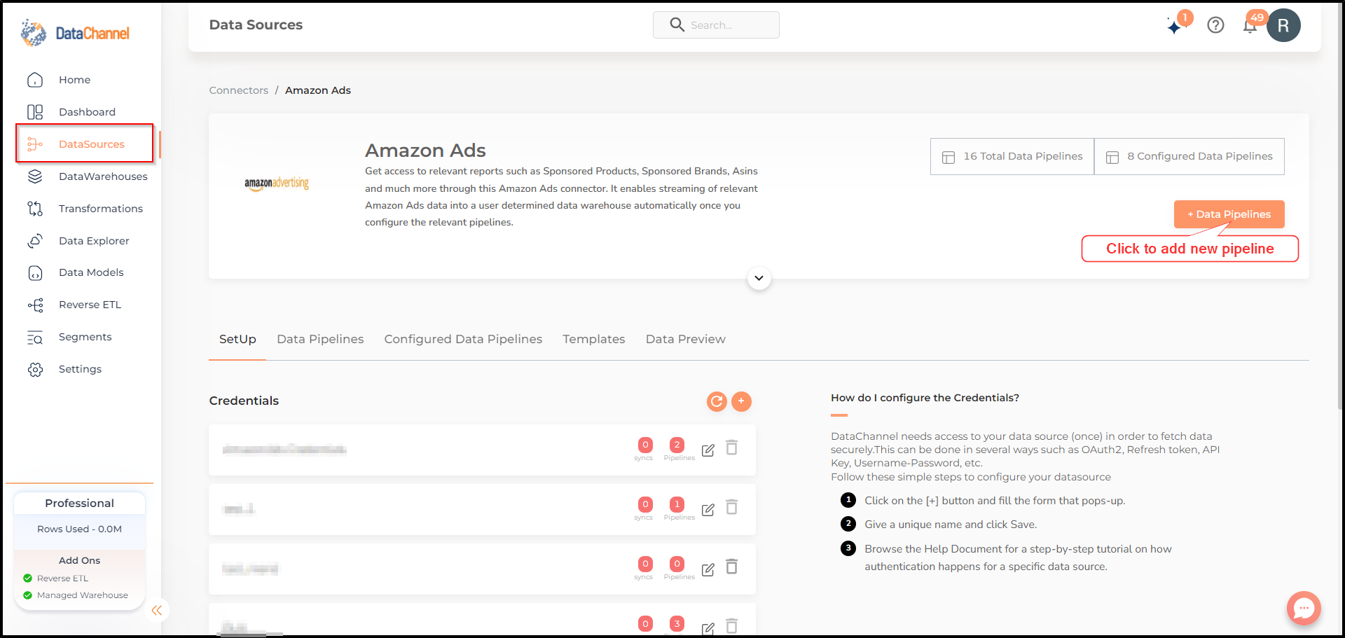The width and height of the screenshot is (1345, 638).
Task: Focus the Search field in the header
Action: [716, 25]
